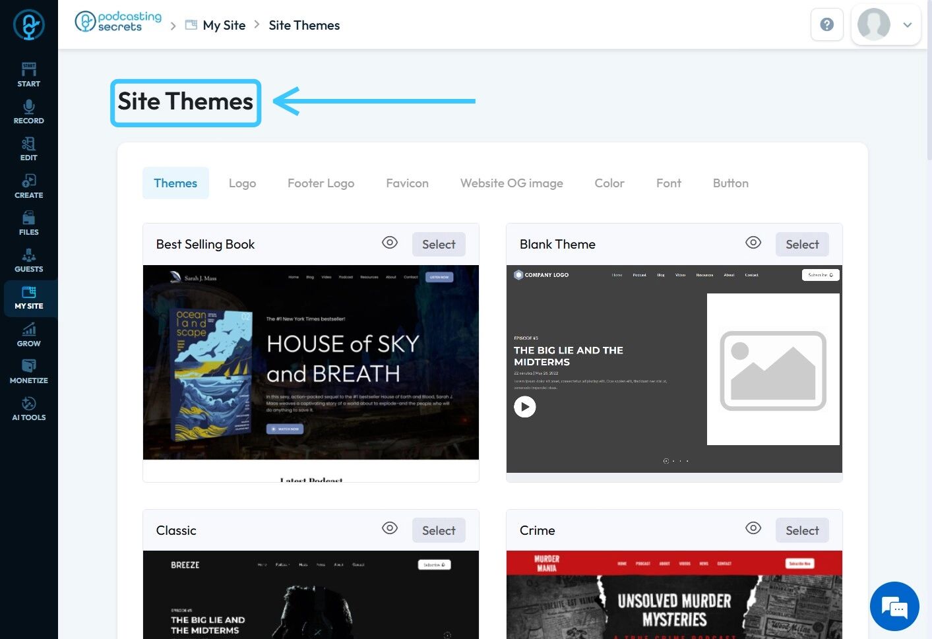Open the live chat widget

[894, 606]
